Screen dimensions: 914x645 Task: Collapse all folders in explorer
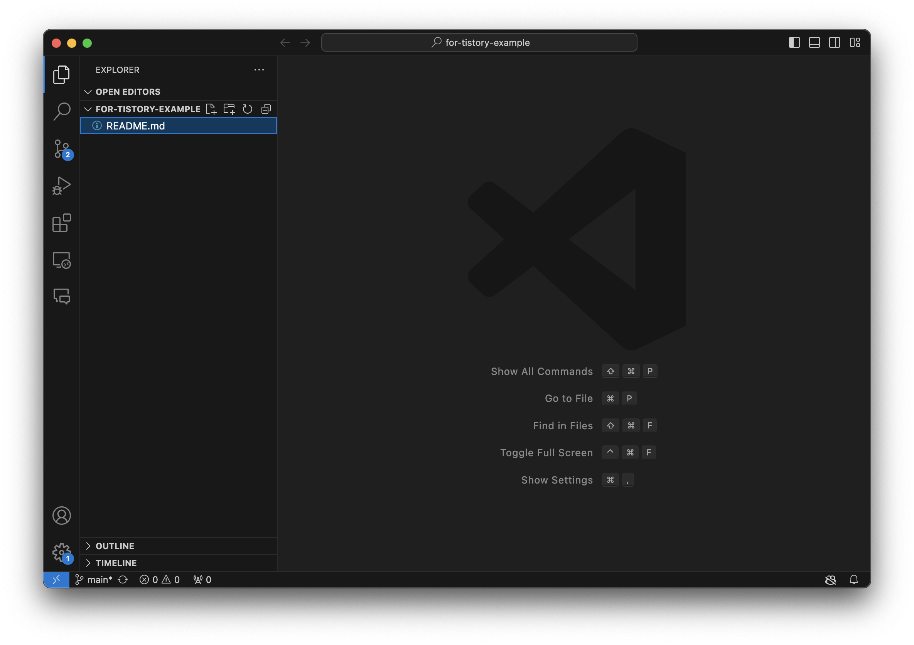[x=266, y=109]
